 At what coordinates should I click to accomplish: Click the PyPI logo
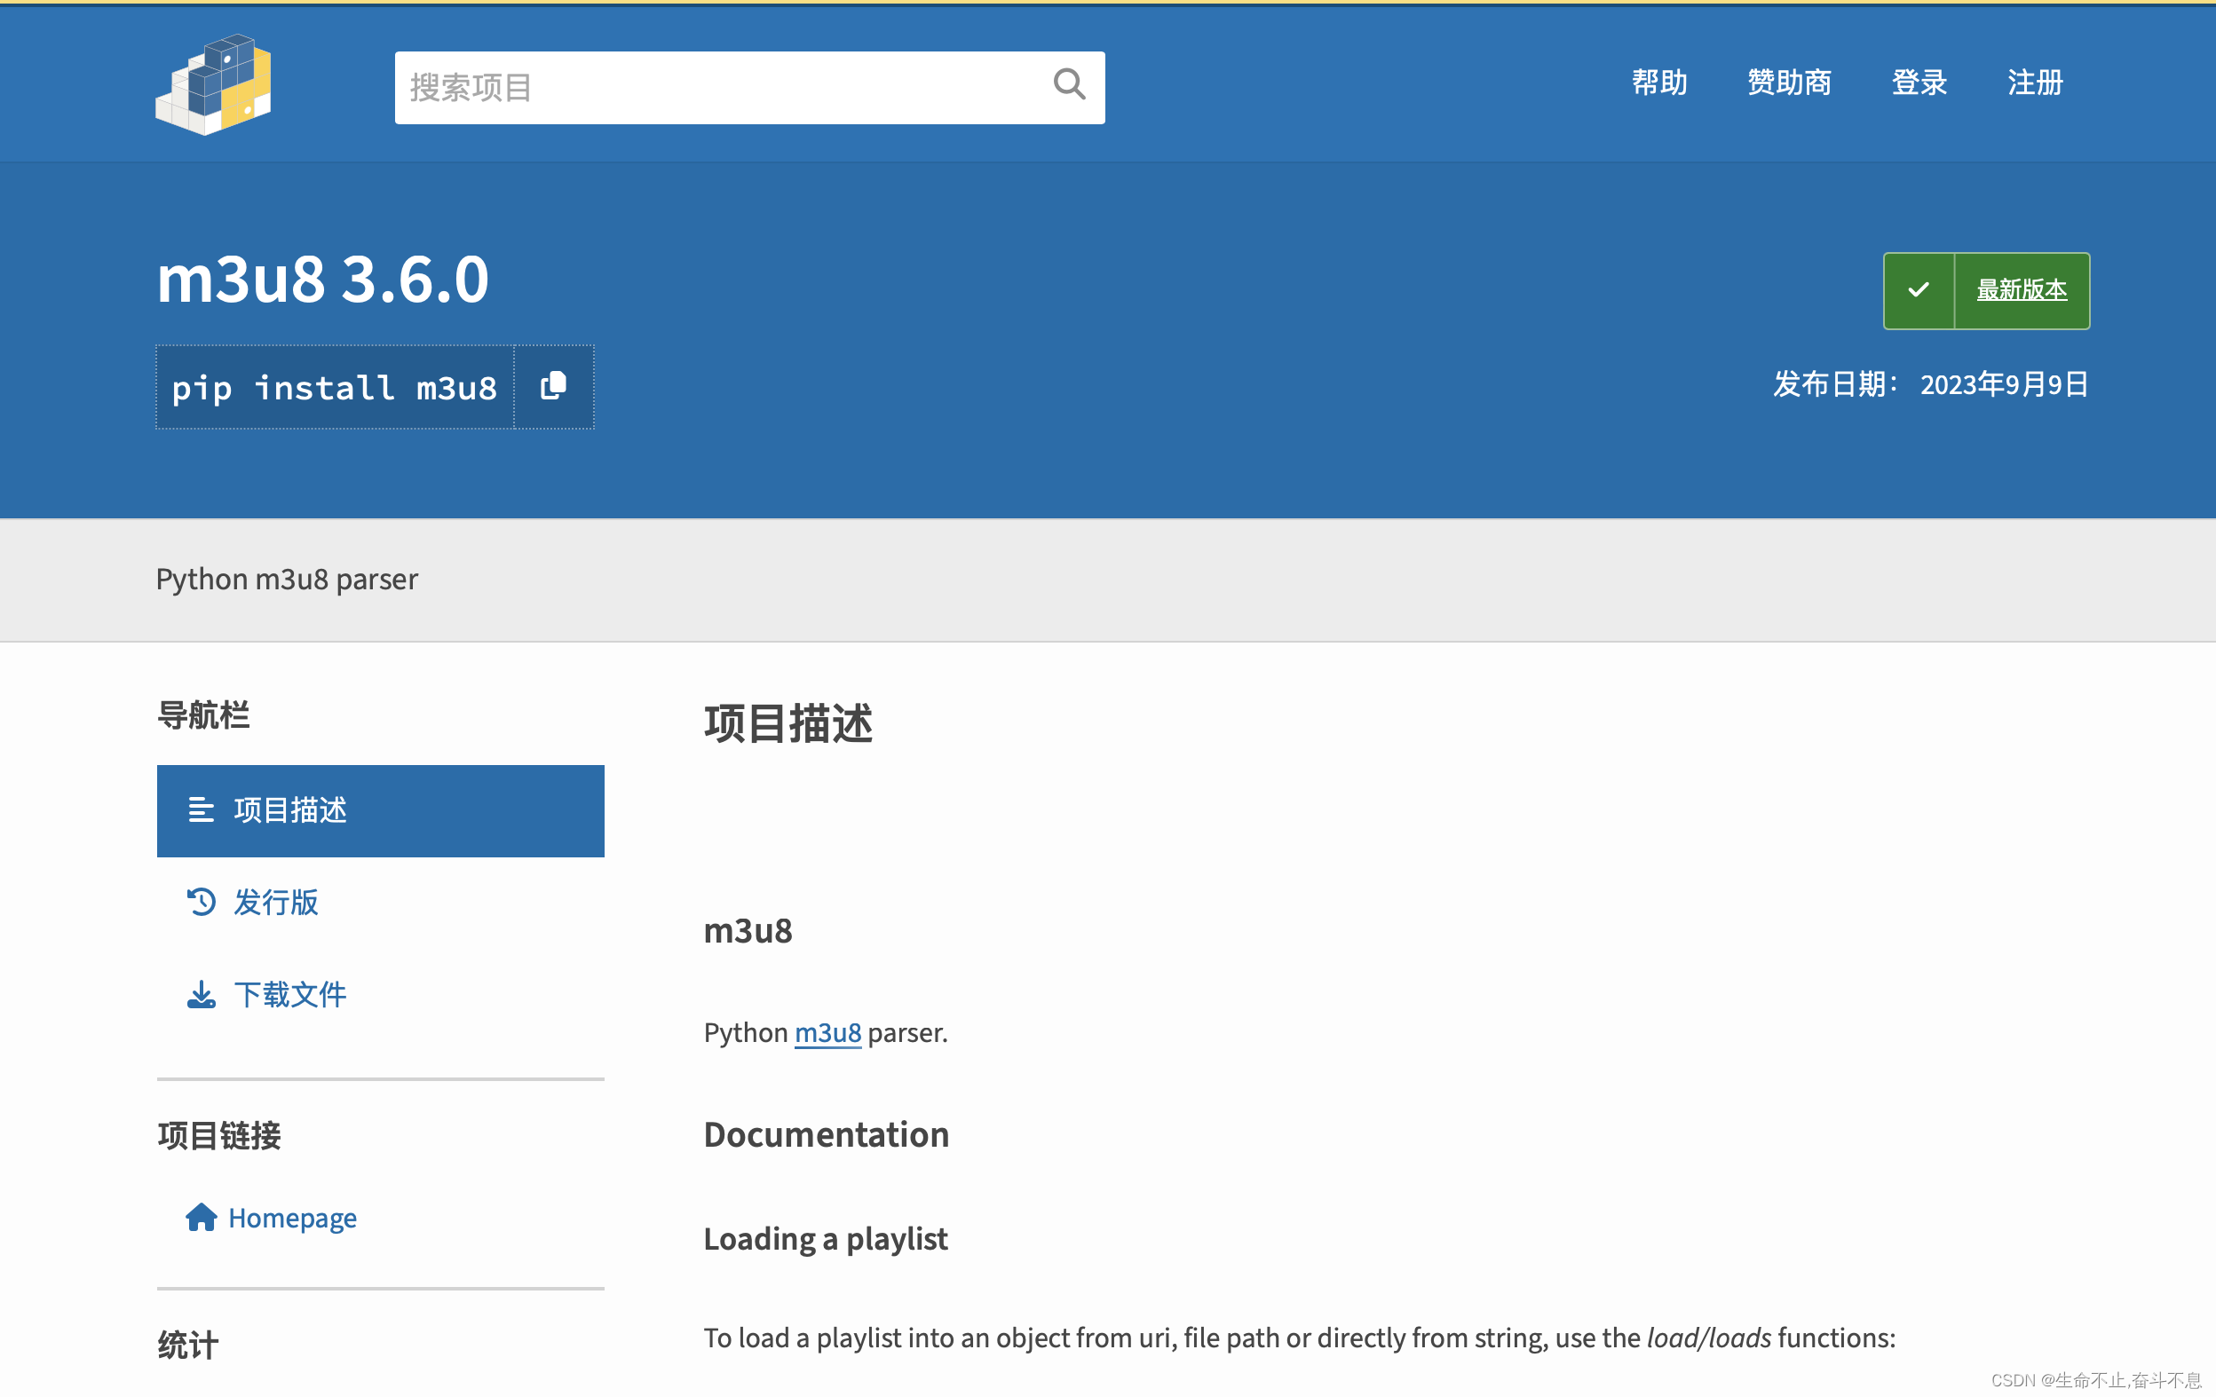pyautogui.click(x=213, y=85)
